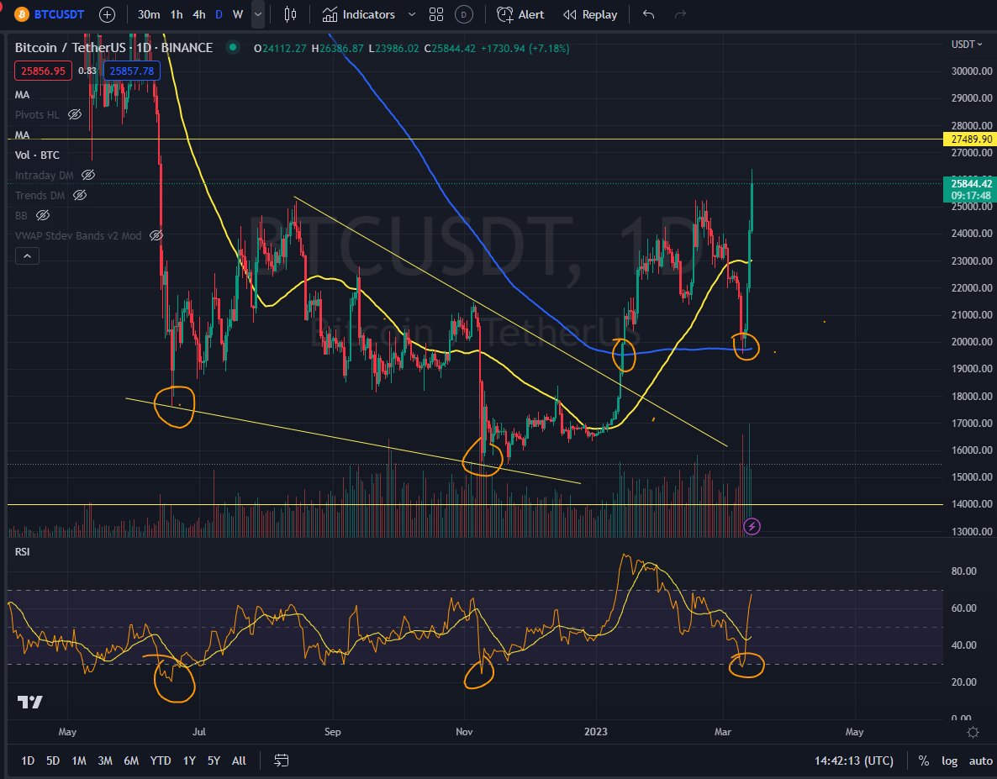This screenshot has width=997, height=779.
Task: Click the blue buy price 25857.78
Action: [x=132, y=71]
